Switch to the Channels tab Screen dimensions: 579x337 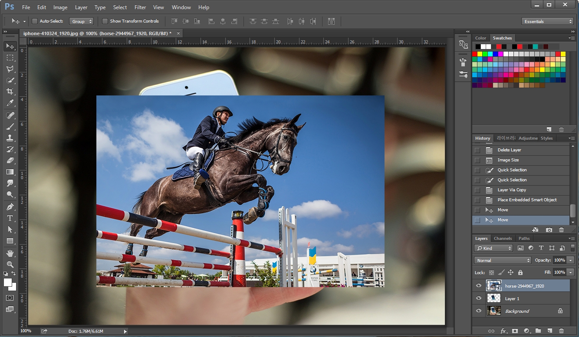503,238
